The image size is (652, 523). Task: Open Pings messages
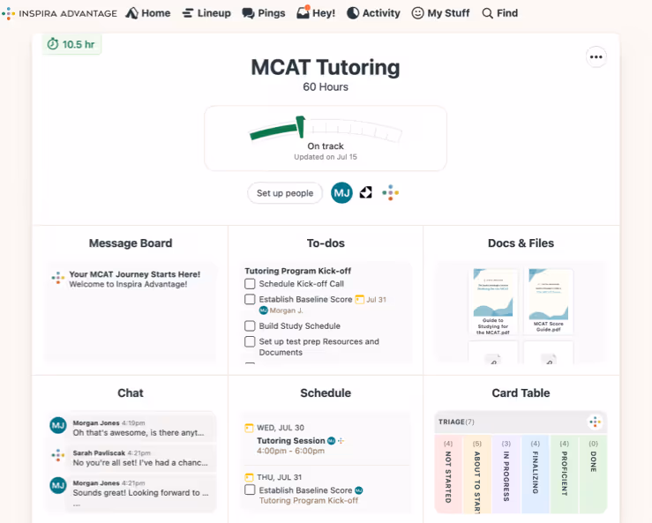[264, 13]
